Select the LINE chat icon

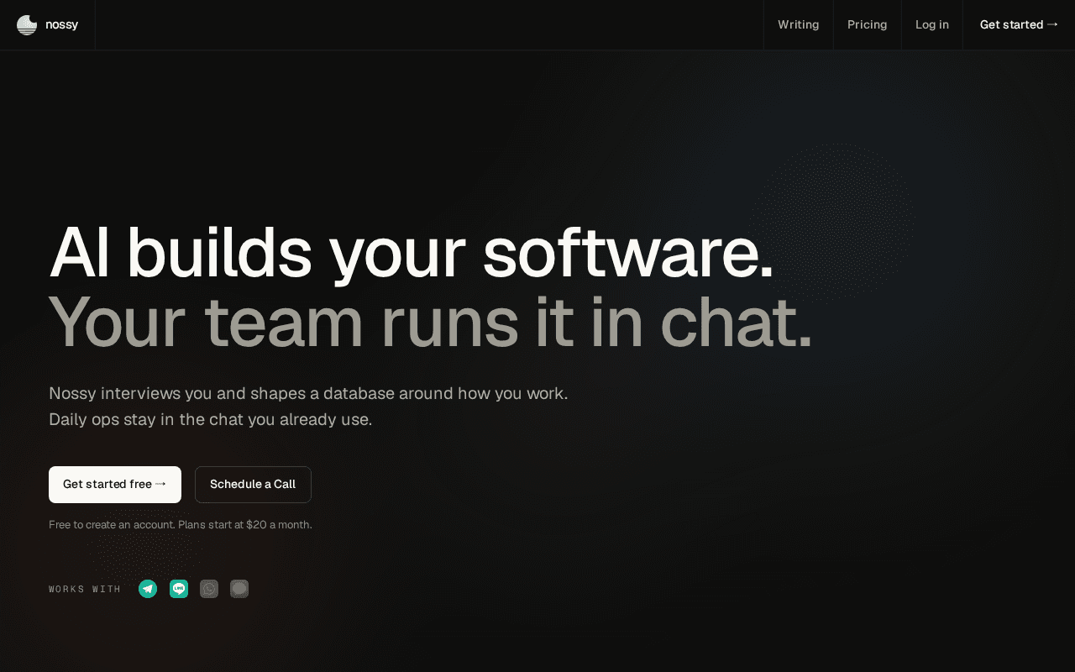point(179,589)
